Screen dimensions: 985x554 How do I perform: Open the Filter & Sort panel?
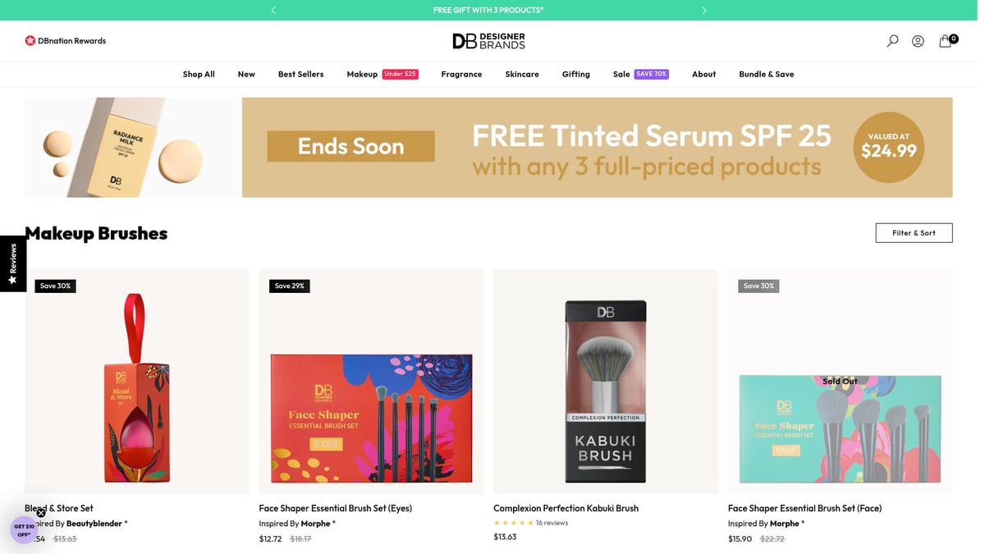point(914,233)
